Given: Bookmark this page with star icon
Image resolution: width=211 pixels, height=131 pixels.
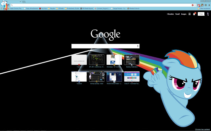Looking at the screenshot, I should tap(195, 5).
